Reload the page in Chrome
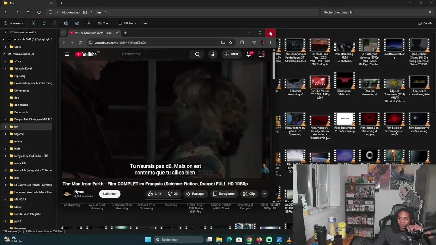 pyautogui.click(x=80, y=43)
